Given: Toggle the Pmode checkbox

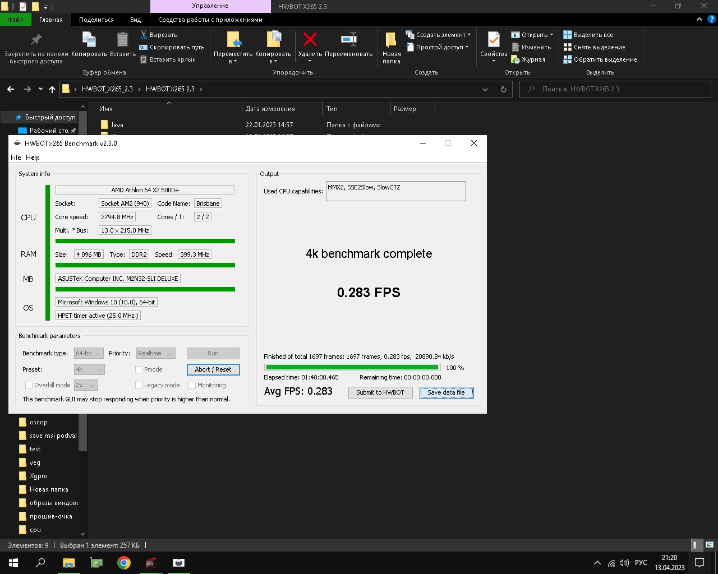Looking at the screenshot, I should coord(139,369).
